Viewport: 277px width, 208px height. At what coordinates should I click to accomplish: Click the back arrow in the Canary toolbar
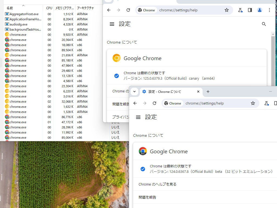click(x=108, y=10)
